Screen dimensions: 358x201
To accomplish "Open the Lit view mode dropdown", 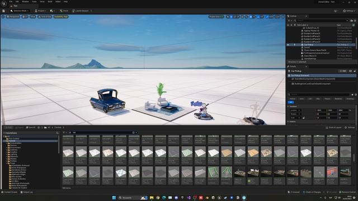I will pos(25,17).
